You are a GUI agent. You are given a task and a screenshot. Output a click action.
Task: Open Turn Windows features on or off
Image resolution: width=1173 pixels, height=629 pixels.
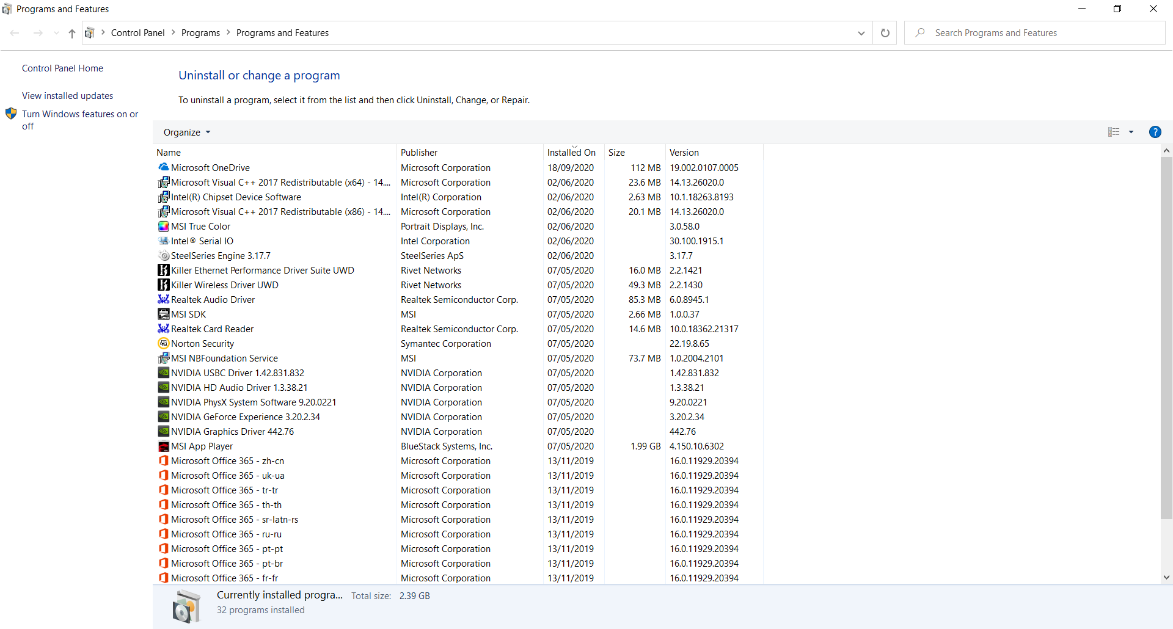tap(80, 120)
